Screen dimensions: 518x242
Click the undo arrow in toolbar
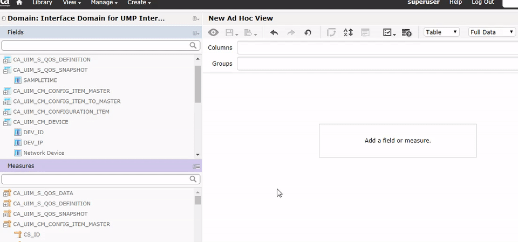tap(274, 32)
